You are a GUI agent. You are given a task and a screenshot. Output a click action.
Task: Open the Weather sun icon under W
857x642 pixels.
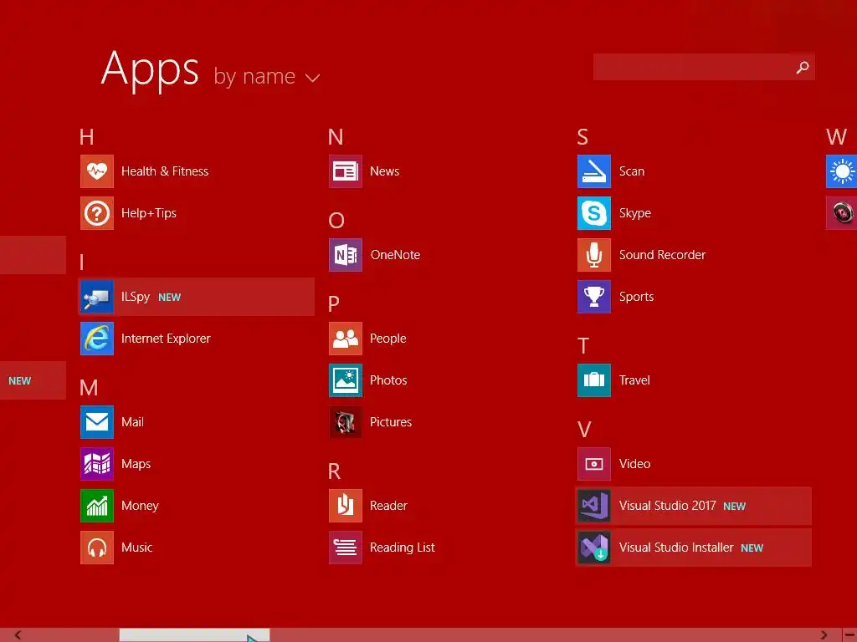click(842, 171)
